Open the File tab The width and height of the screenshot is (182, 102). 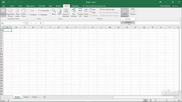[x=4, y=6]
